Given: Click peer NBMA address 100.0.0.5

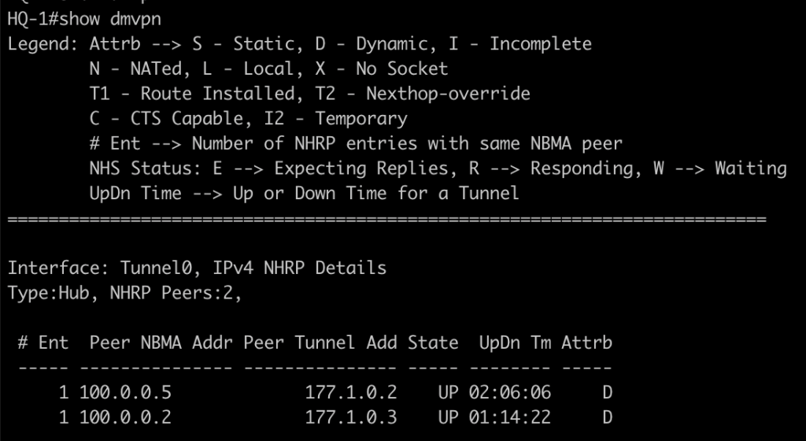Looking at the screenshot, I should pyautogui.click(x=131, y=392).
